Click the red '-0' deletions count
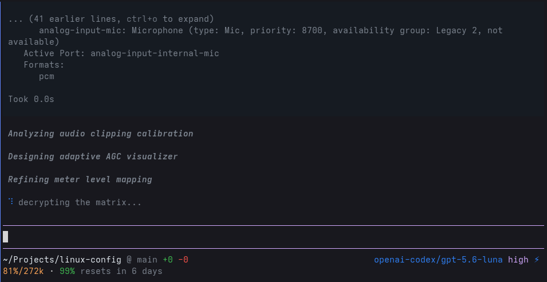Viewport: 547px width, 282px height. [x=183, y=260]
